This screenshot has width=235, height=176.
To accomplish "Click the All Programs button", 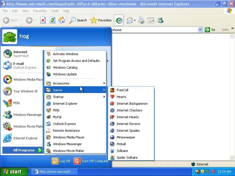I will (x=23, y=150).
